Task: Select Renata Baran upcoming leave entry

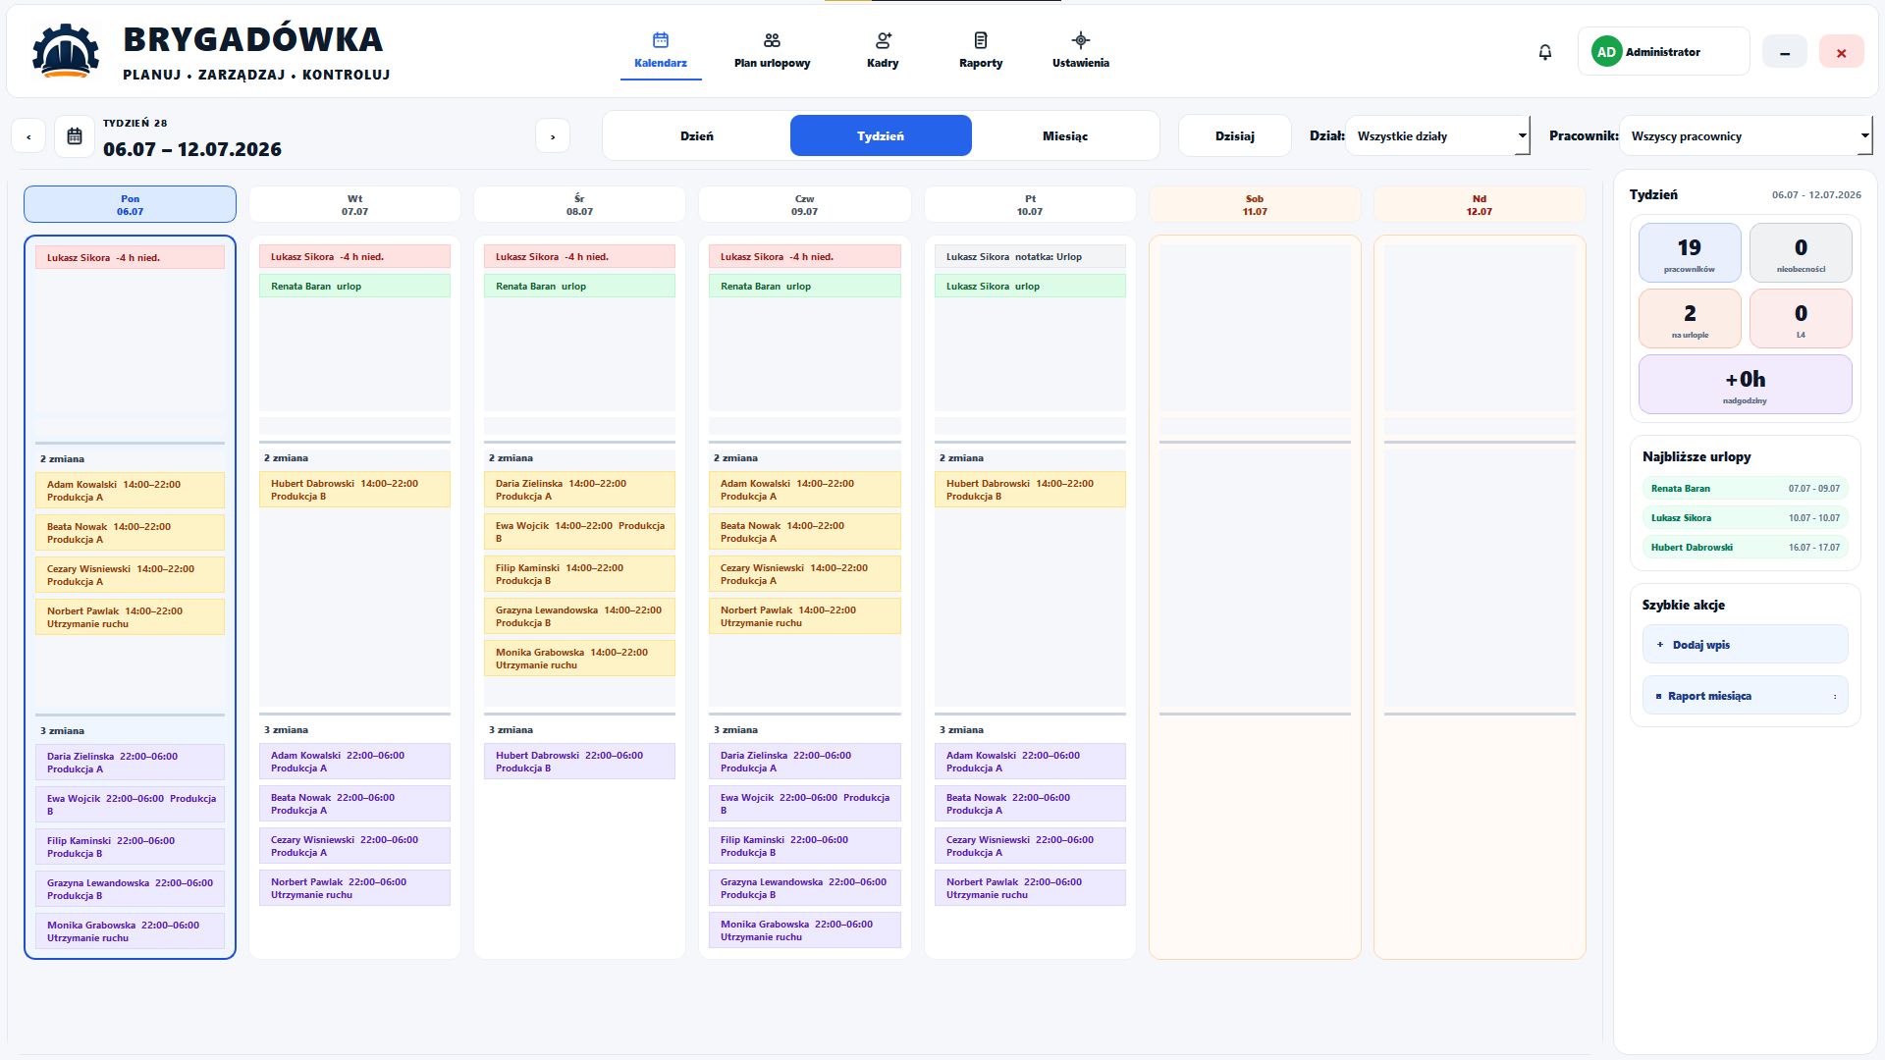Action: pos(1746,489)
